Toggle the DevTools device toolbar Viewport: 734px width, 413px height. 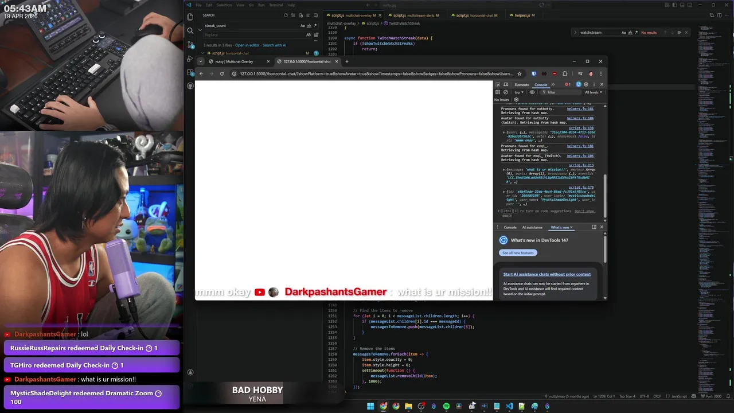(505, 84)
